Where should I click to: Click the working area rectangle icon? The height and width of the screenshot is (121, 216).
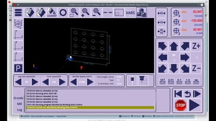[119, 13]
